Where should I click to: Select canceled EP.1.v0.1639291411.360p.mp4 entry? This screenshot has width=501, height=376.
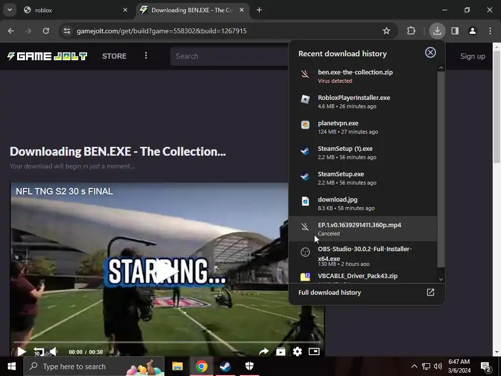(x=363, y=229)
